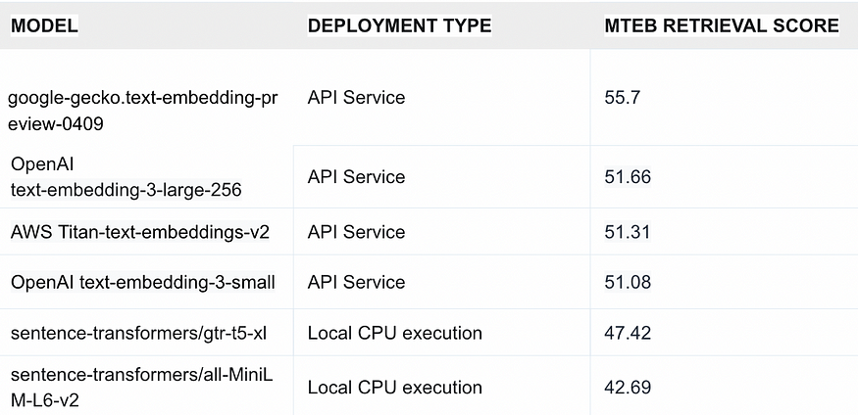Click the score value 42.69
This screenshot has height=415, width=858.
tap(628, 388)
